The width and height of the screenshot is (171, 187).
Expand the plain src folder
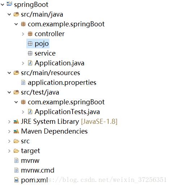(x=9, y=141)
